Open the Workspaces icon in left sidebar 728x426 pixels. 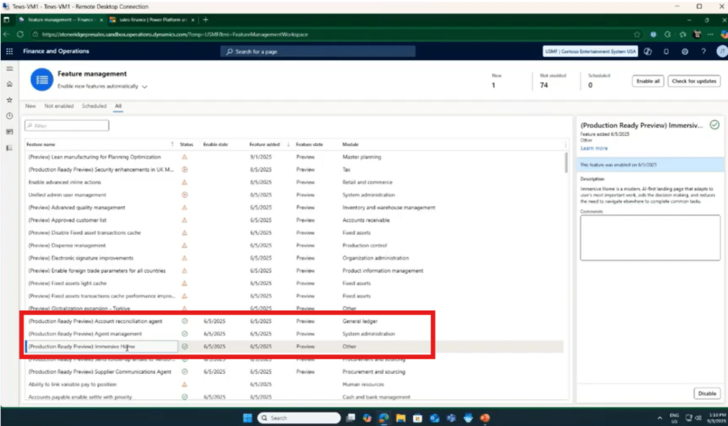(9, 132)
